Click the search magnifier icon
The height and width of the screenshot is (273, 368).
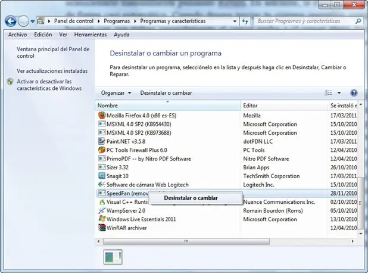[x=358, y=21]
